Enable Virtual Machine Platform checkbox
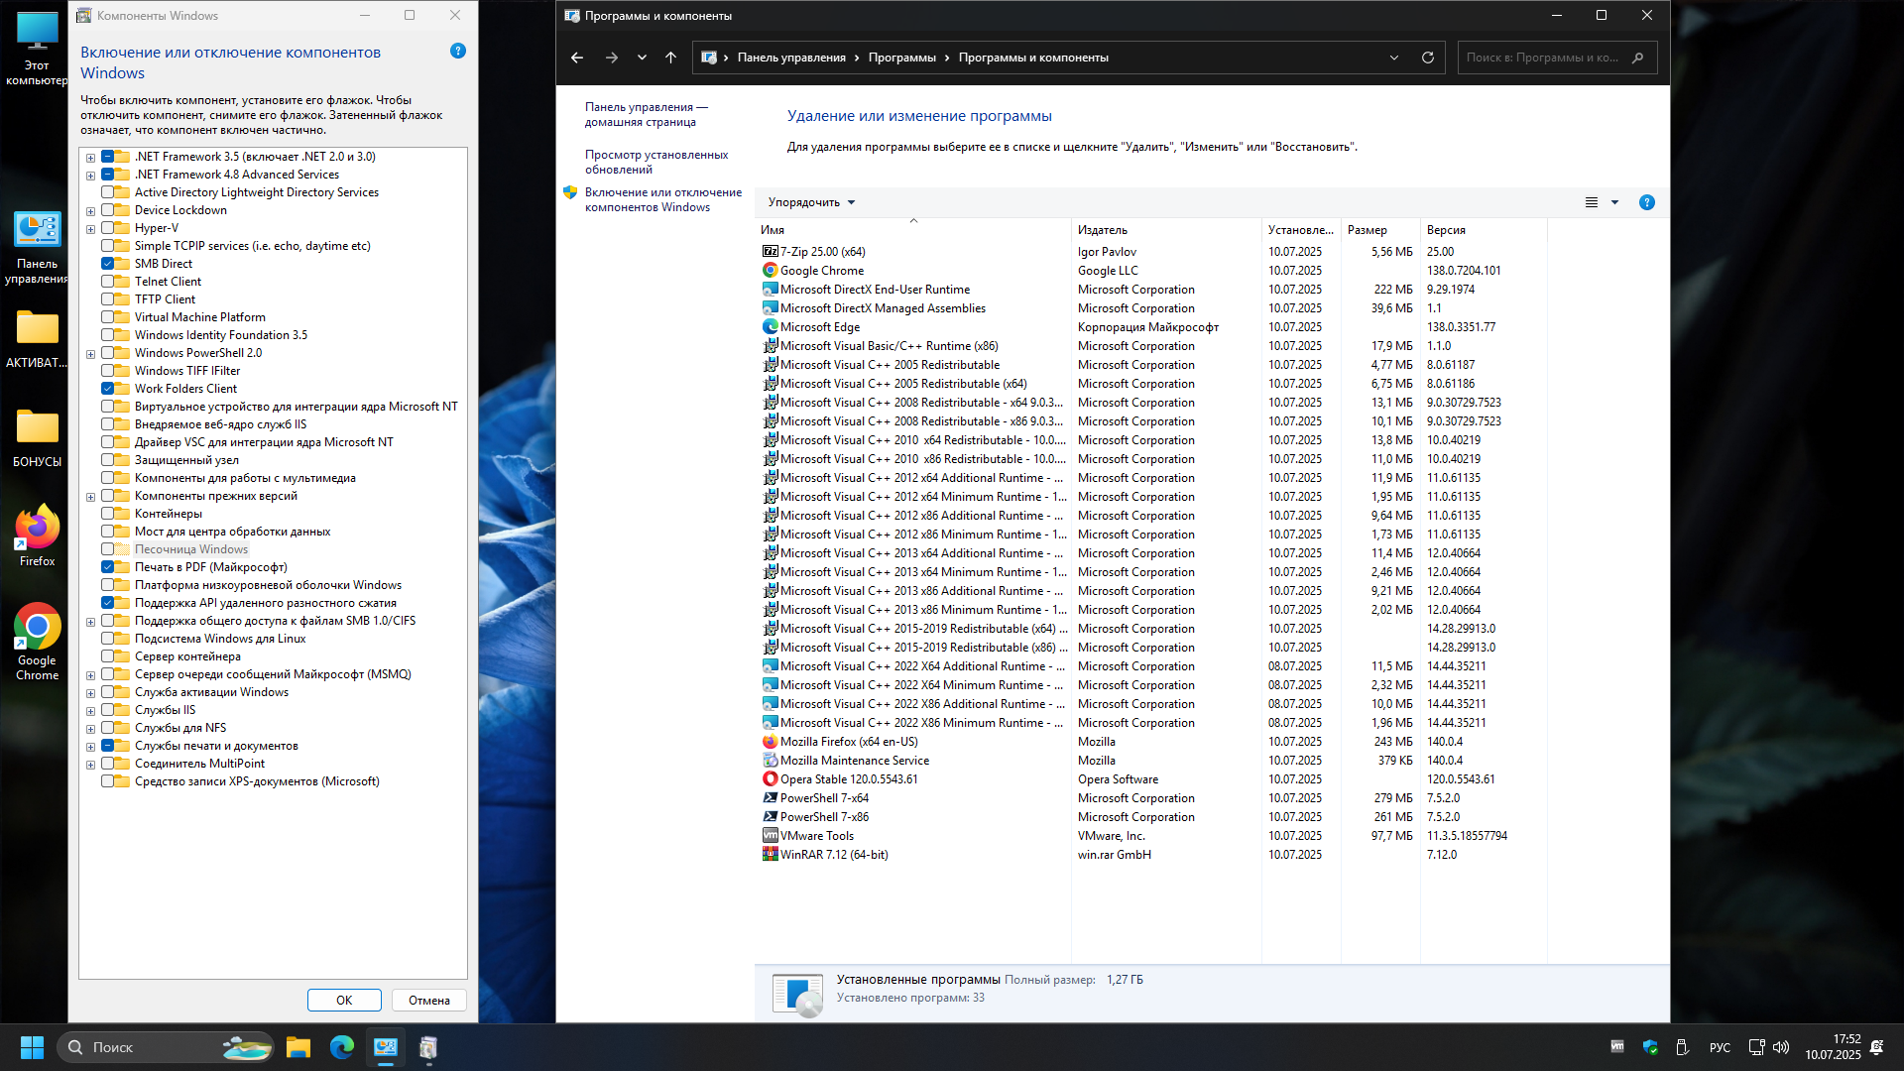The height and width of the screenshot is (1071, 1904). click(108, 317)
